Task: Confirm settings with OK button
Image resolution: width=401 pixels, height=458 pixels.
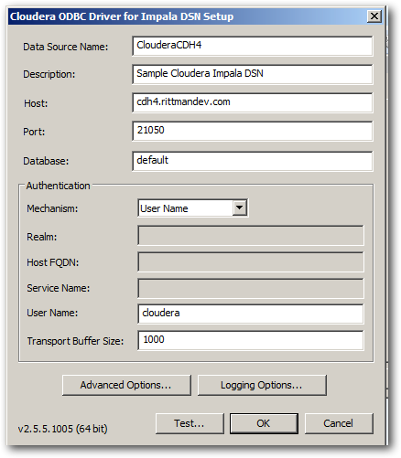Action: [264, 423]
